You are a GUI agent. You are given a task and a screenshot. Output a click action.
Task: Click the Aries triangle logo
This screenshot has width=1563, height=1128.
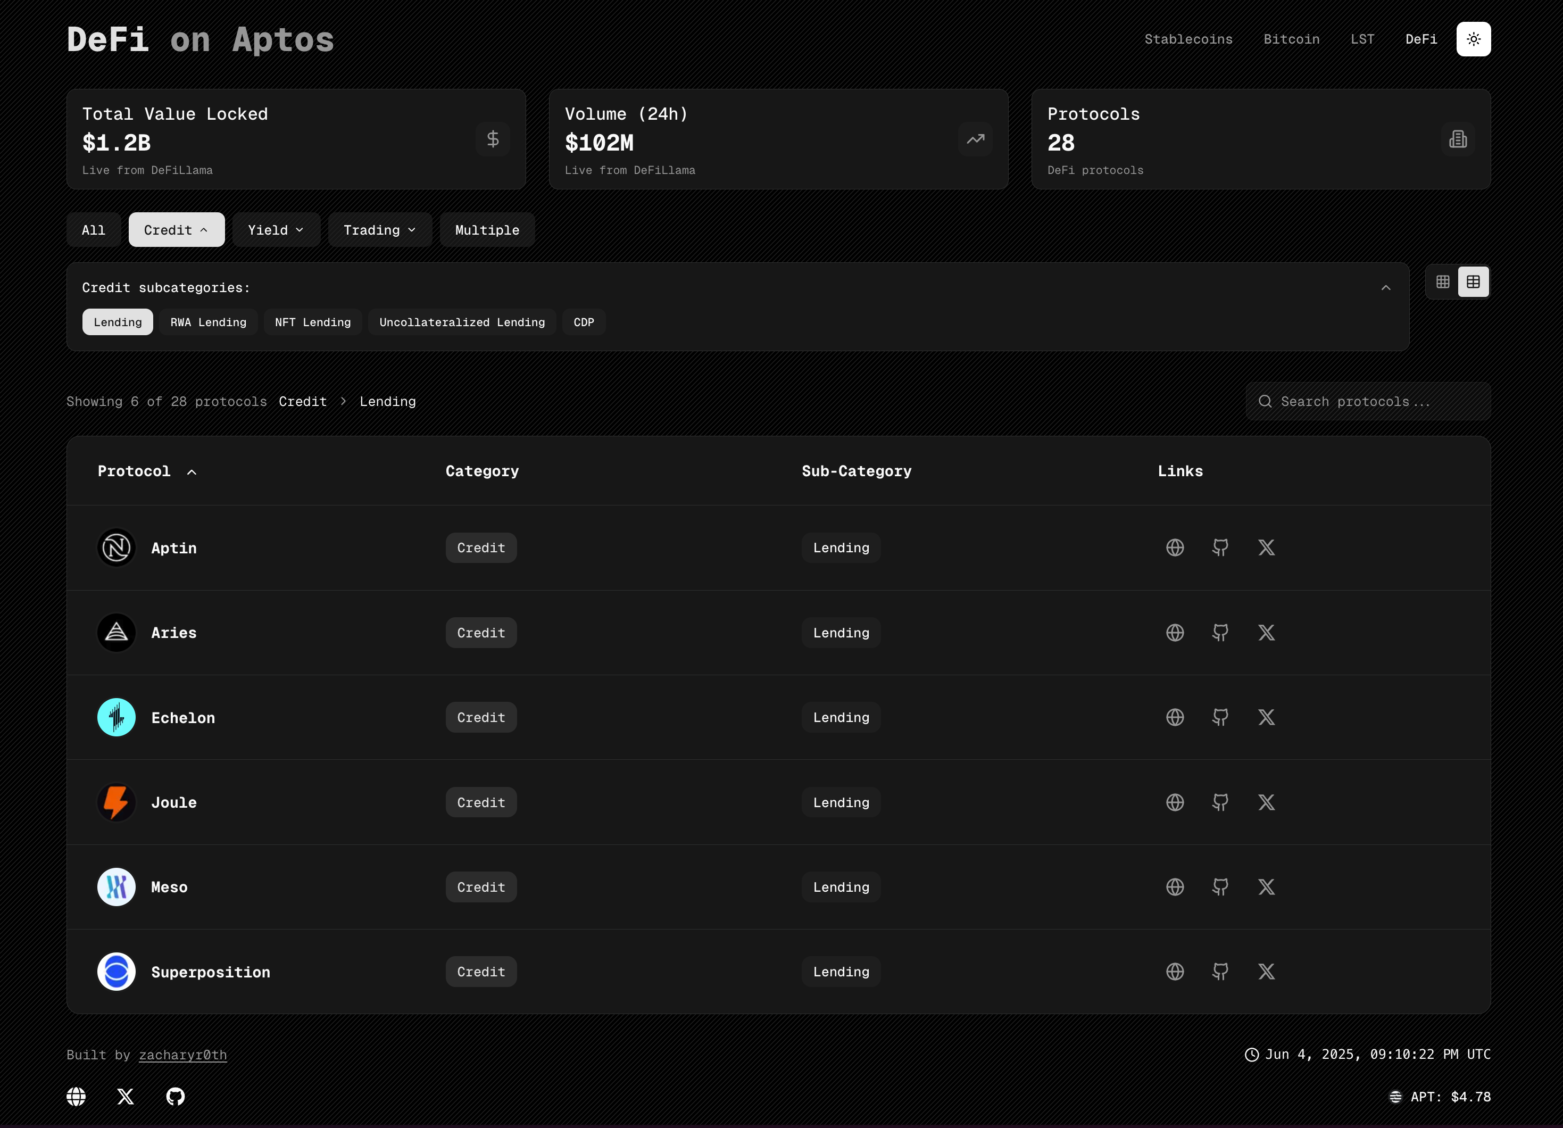pyautogui.click(x=117, y=633)
